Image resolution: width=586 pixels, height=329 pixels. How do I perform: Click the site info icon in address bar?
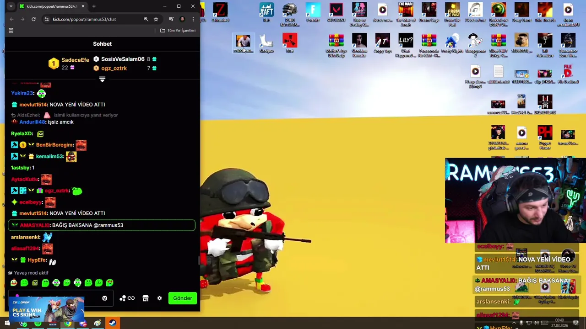coord(46,19)
